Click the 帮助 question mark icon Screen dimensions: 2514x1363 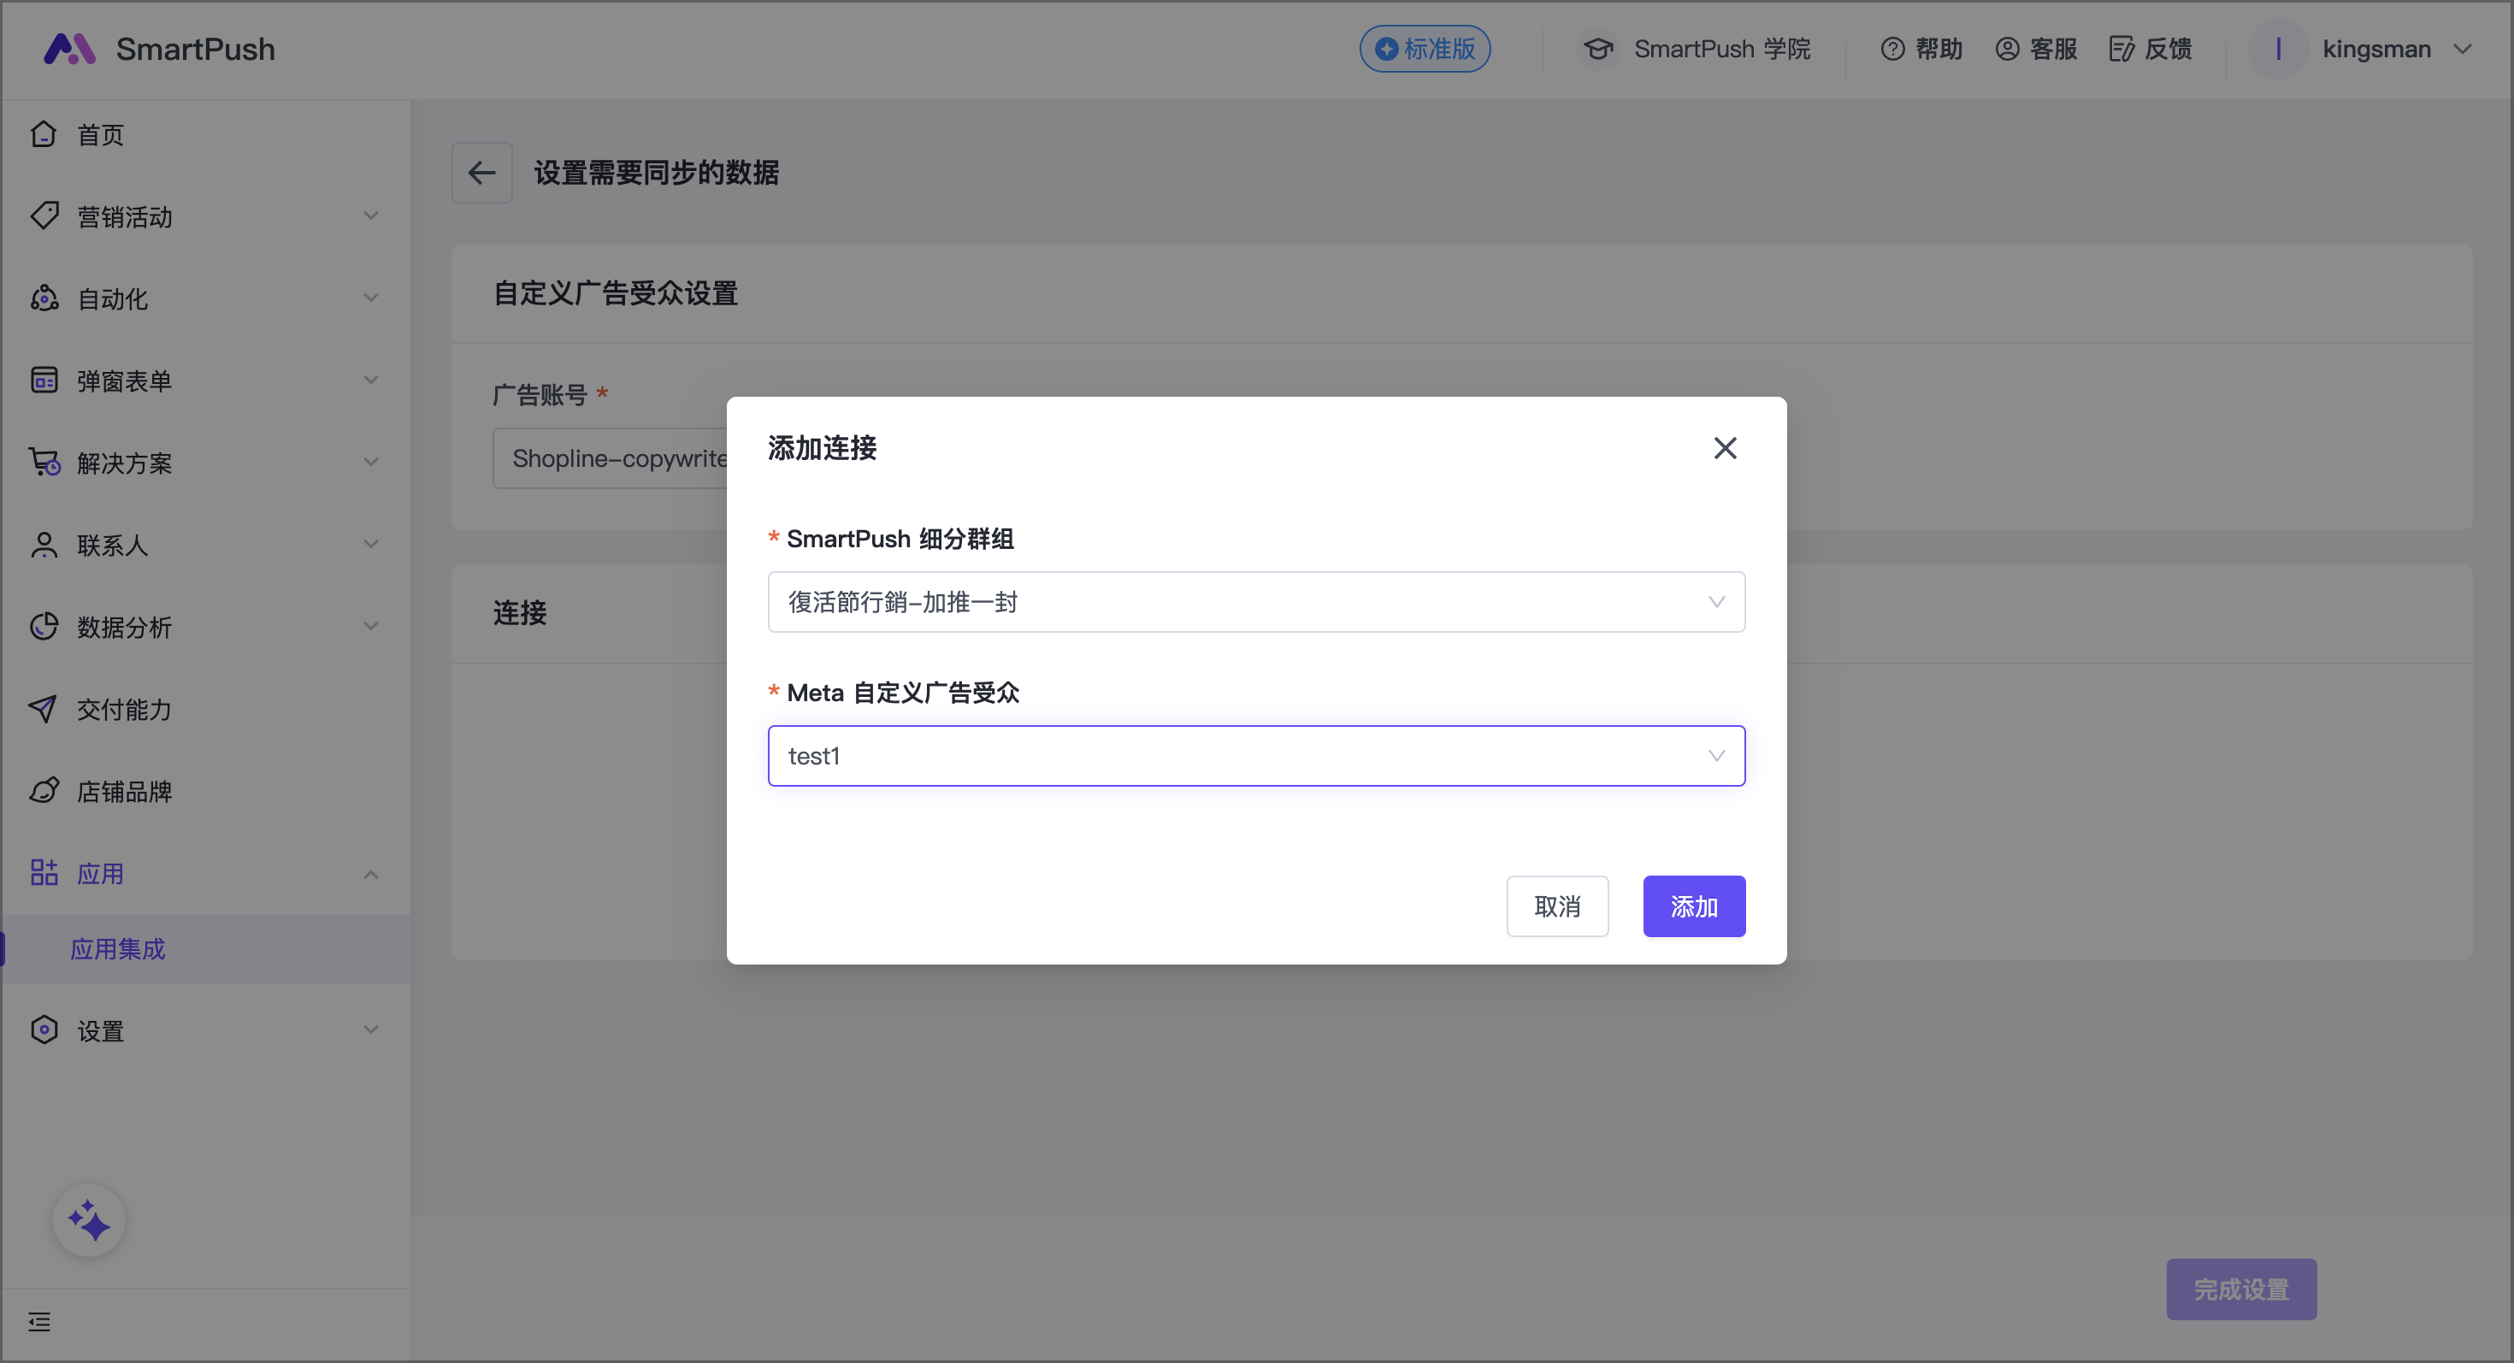tap(1892, 49)
